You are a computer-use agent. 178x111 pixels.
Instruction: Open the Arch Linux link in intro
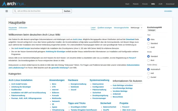pos(77,39)
